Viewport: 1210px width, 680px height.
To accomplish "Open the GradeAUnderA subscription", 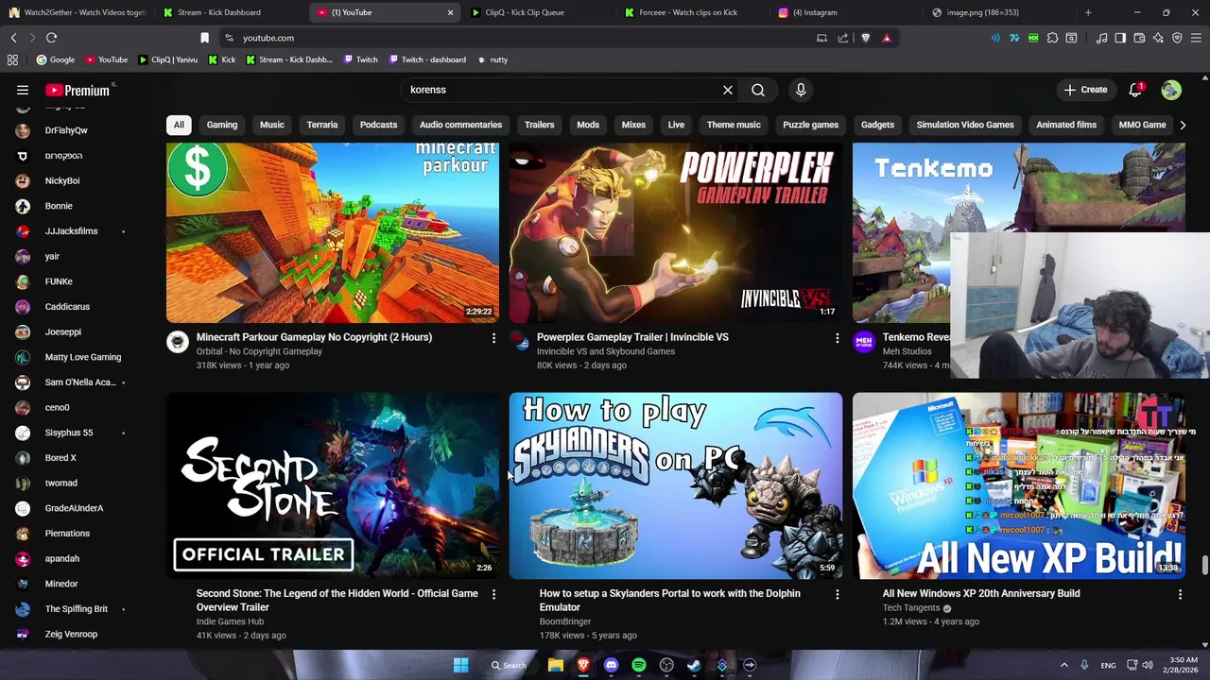I will tap(74, 508).
